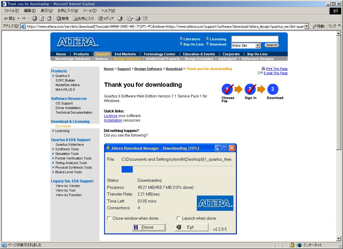This screenshot has width=343, height=249.
Task: Open the ファイル menu
Action: point(11,10)
